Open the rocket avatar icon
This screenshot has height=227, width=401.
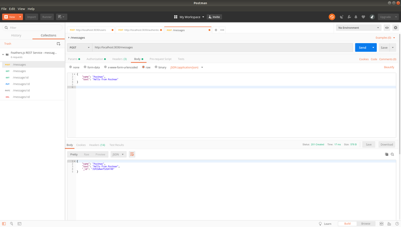pos(372,17)
